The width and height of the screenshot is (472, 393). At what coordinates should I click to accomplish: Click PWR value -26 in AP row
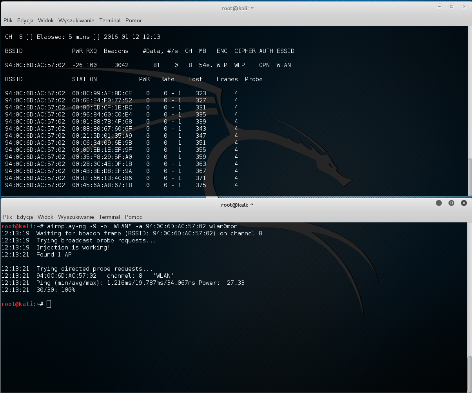click(77, 65)
